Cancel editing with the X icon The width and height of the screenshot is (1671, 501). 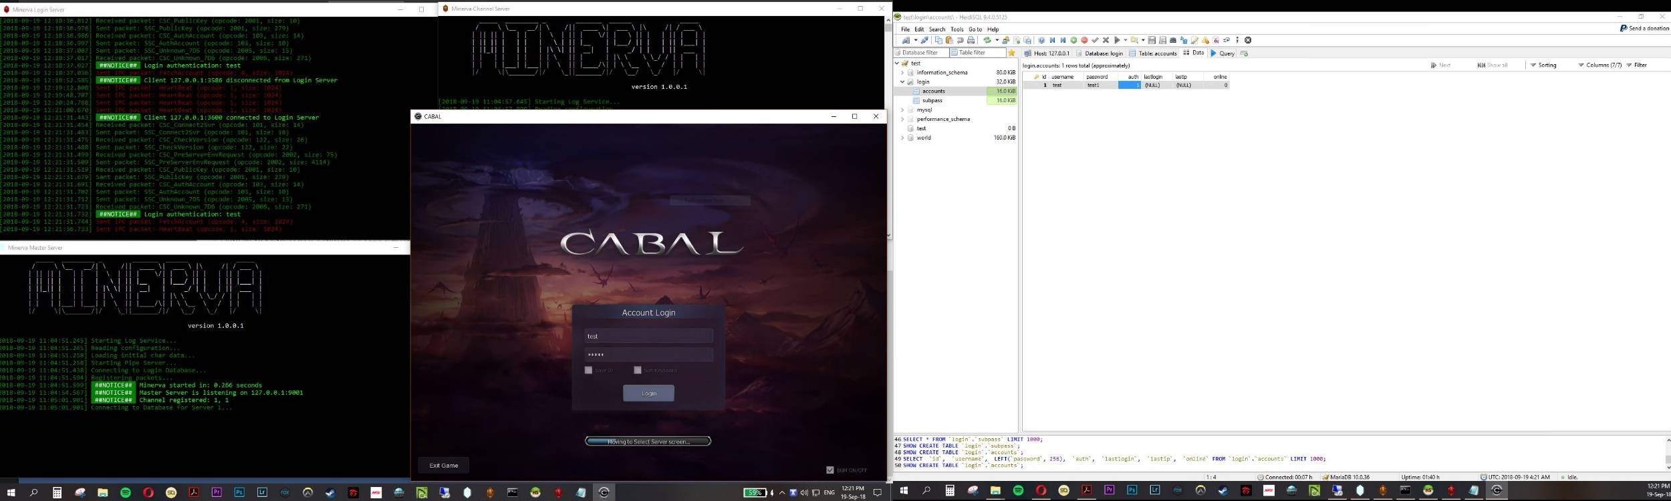tap(1106, 40)
